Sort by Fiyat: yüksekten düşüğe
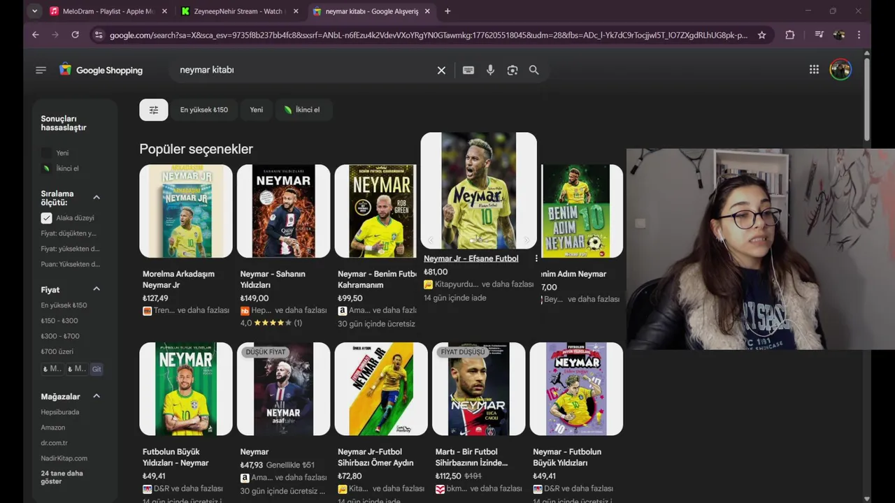 pyautogui.click(x=70, y=249)
